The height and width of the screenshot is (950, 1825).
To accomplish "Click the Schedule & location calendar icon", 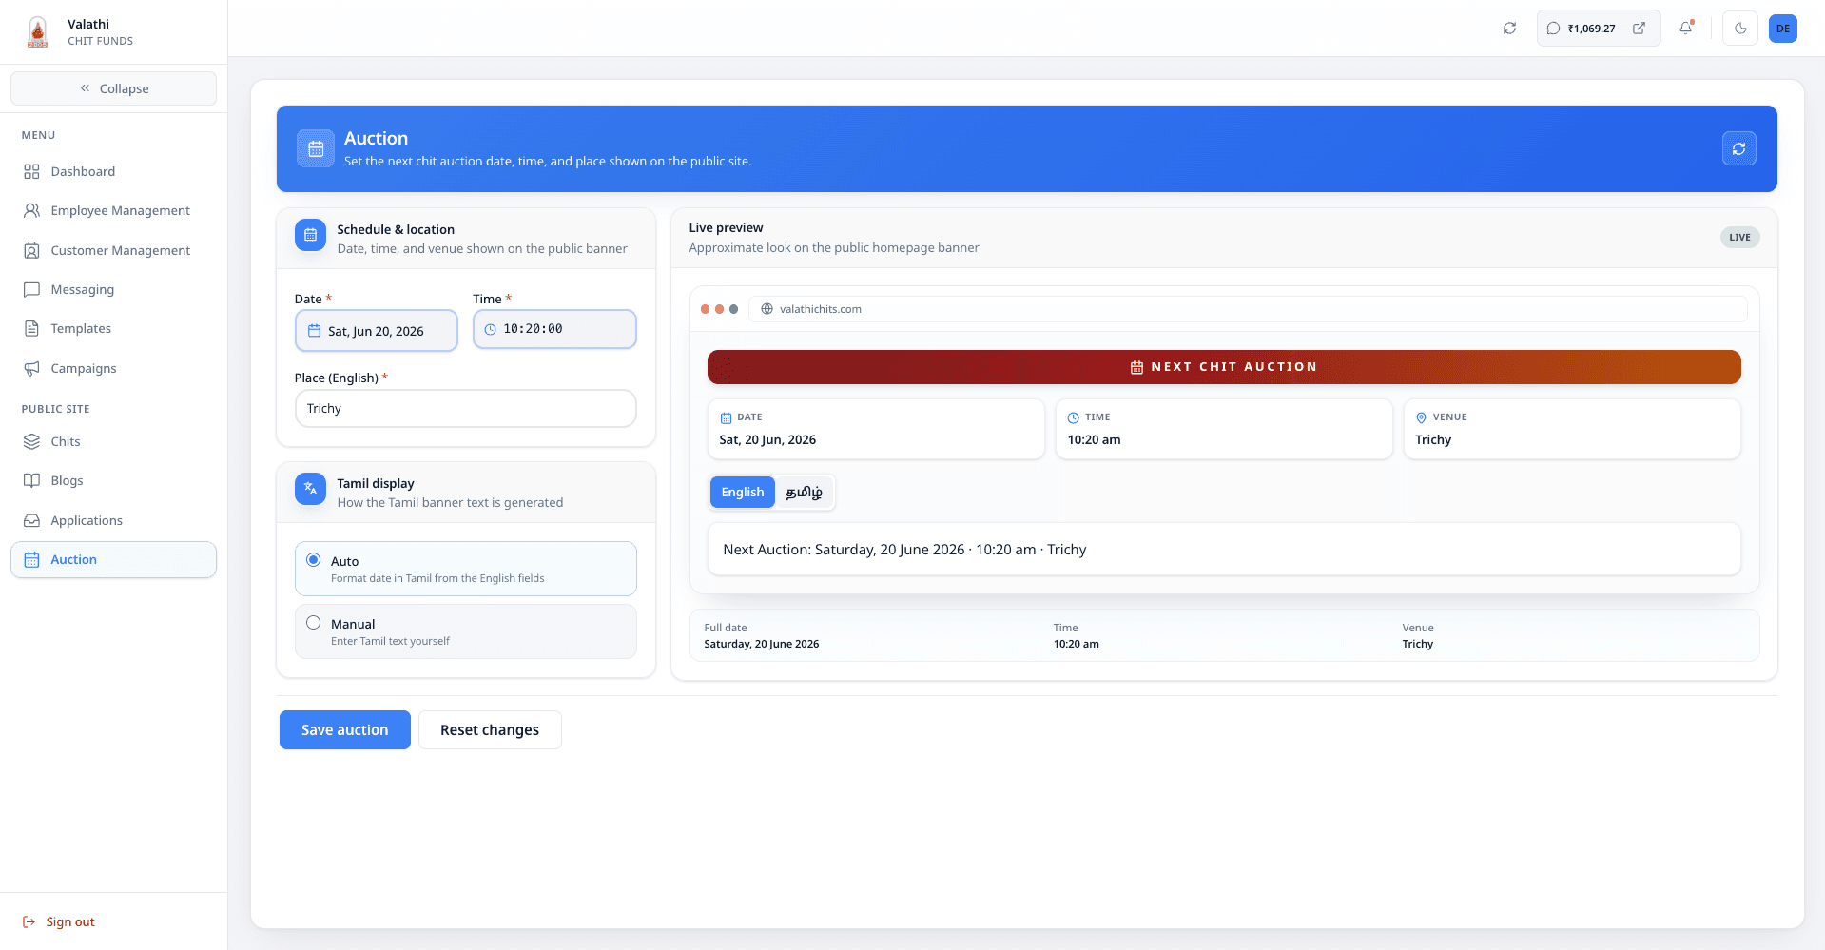I will point(310,235).
